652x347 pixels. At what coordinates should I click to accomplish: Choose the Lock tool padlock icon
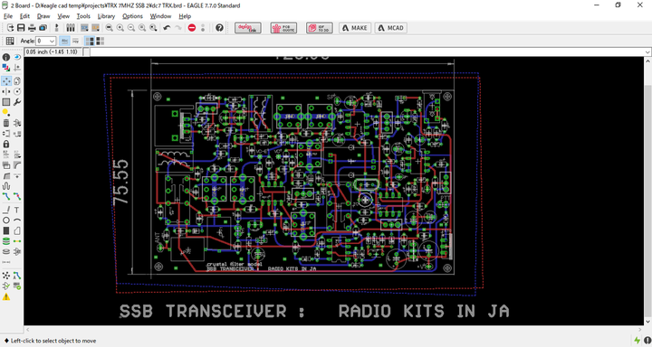tap(6, 144)
